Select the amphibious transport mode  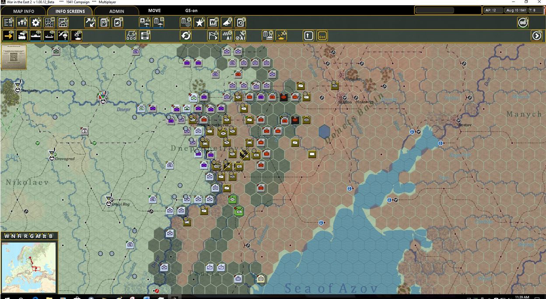[x=49, y=35]
